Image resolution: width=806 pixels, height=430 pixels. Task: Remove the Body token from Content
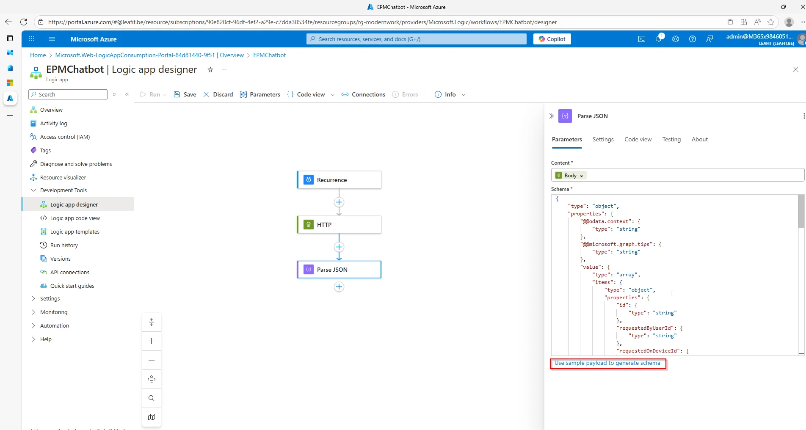click(582, 176)
